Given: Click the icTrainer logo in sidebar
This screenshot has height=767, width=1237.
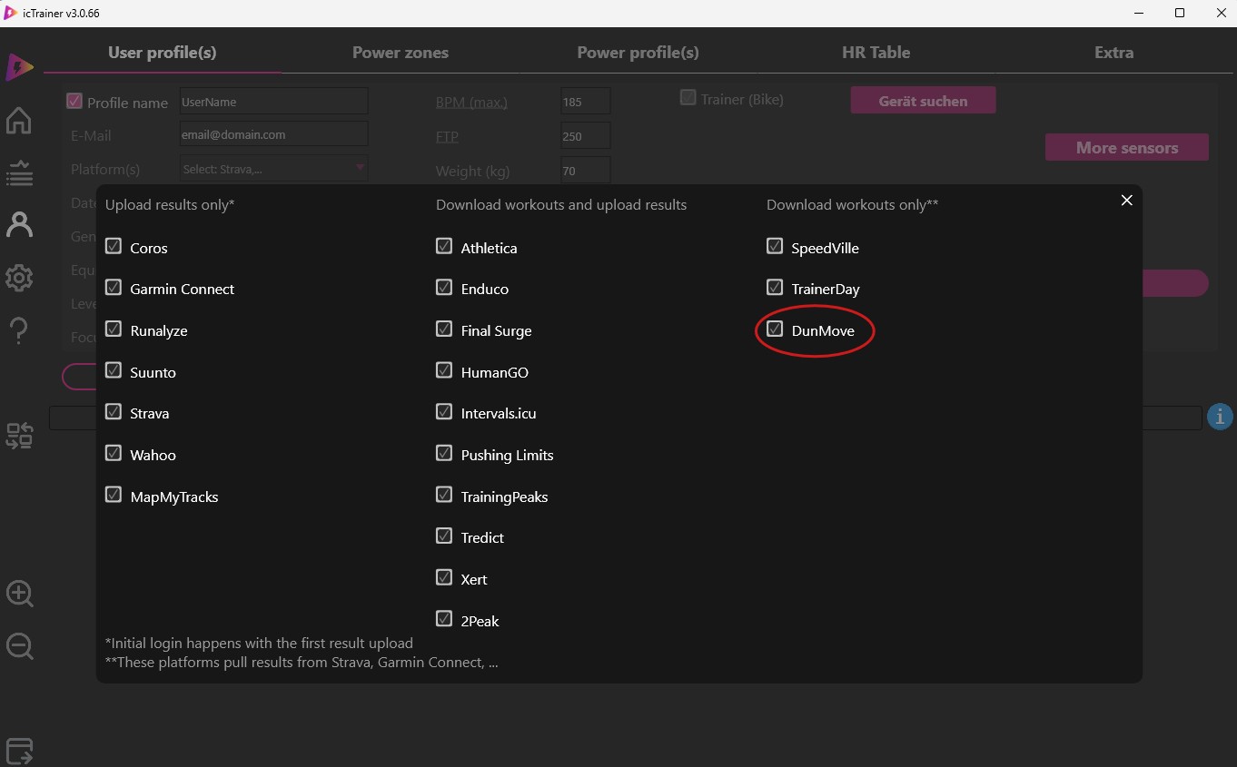Looking at the screenshot, I should [19, 68].
